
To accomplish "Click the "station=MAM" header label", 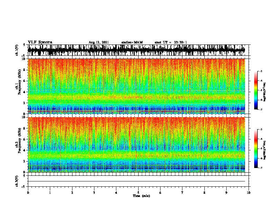I will [x=132, y=42].
